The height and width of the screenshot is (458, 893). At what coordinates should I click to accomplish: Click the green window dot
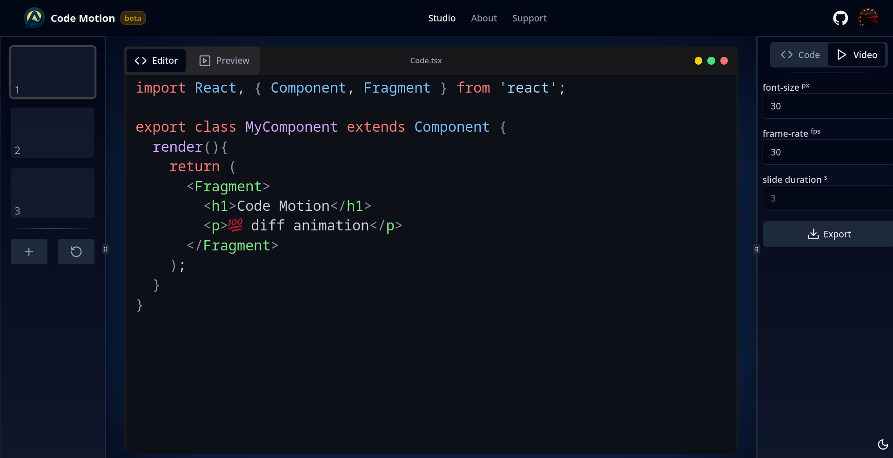pyautogui.click(x=711, y=61)
